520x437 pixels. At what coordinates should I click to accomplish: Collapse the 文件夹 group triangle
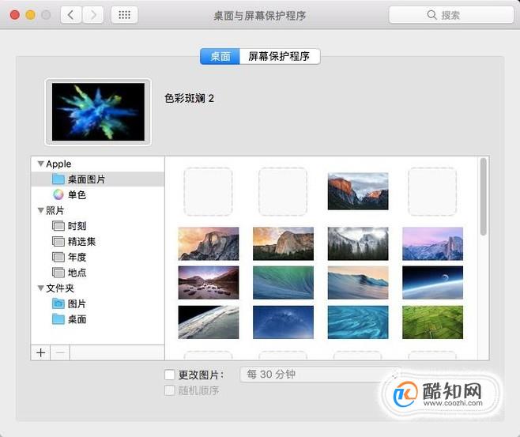point(41,288)
